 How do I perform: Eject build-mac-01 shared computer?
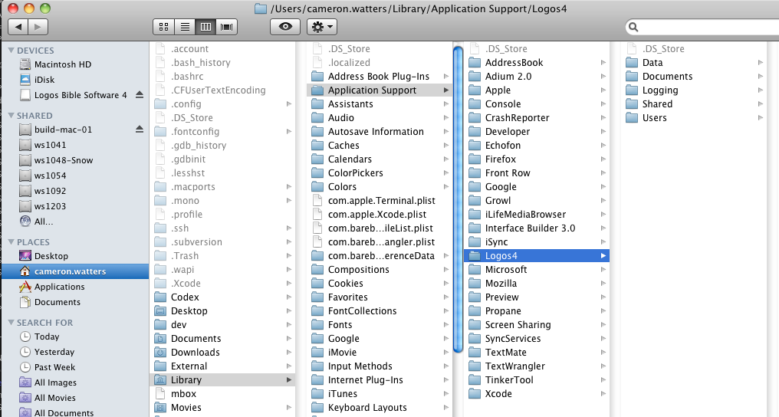coord(140,129)
